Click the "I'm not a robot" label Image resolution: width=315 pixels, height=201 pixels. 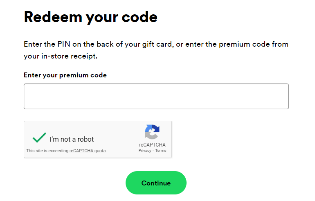[72, 139]
